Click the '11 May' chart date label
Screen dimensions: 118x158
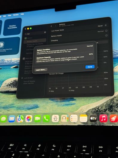point(51,91)
